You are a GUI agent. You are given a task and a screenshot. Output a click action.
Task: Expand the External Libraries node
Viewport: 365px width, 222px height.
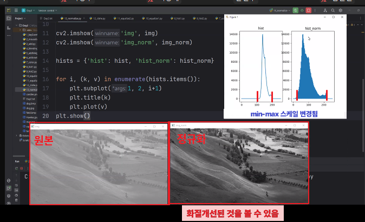(x=17, y=135)
